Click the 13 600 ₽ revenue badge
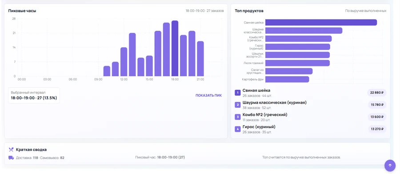The image size is (400, 174). pos(377,117)
